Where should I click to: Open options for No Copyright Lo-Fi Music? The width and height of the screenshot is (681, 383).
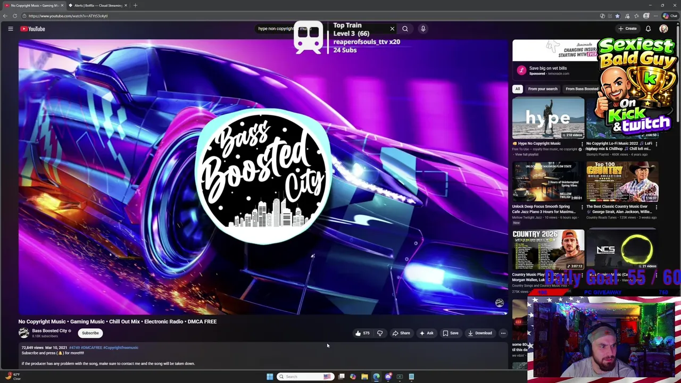[656, 144]
